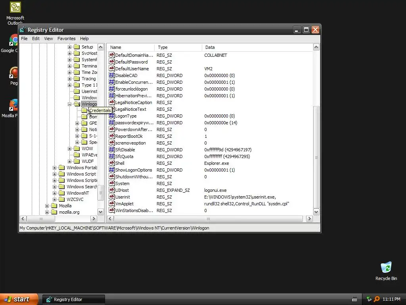Click the LegalNoticeCaption string icon
The image size is (406, 305).
(111, 102)
